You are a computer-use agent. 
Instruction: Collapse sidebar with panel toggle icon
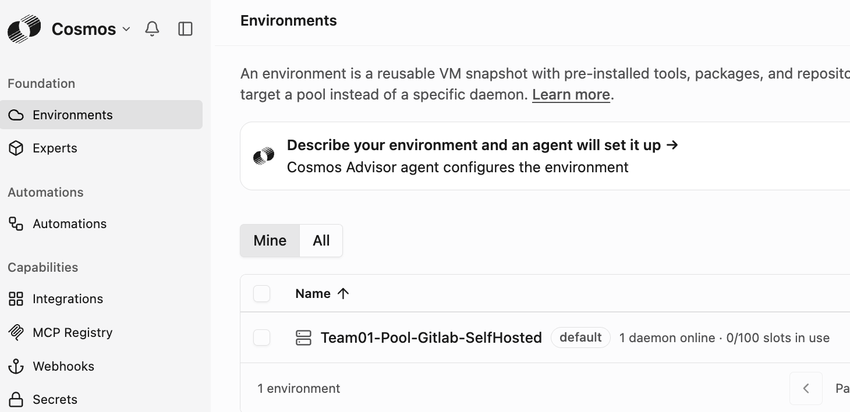[185, 29]
